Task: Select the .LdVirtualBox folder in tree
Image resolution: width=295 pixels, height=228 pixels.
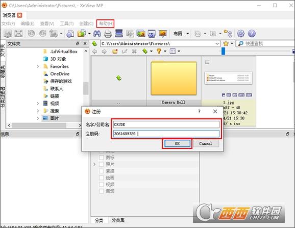Action: (x=64, y=52)
